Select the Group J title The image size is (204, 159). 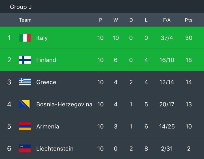[x=21, y=7]
